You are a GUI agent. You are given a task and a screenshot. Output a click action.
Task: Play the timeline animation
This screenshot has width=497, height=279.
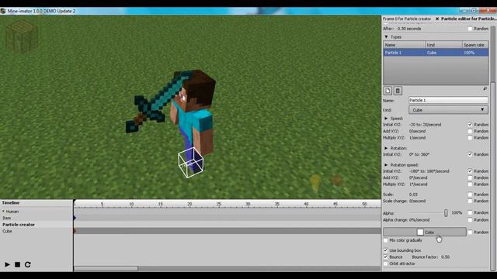click(x=7, y=264)
